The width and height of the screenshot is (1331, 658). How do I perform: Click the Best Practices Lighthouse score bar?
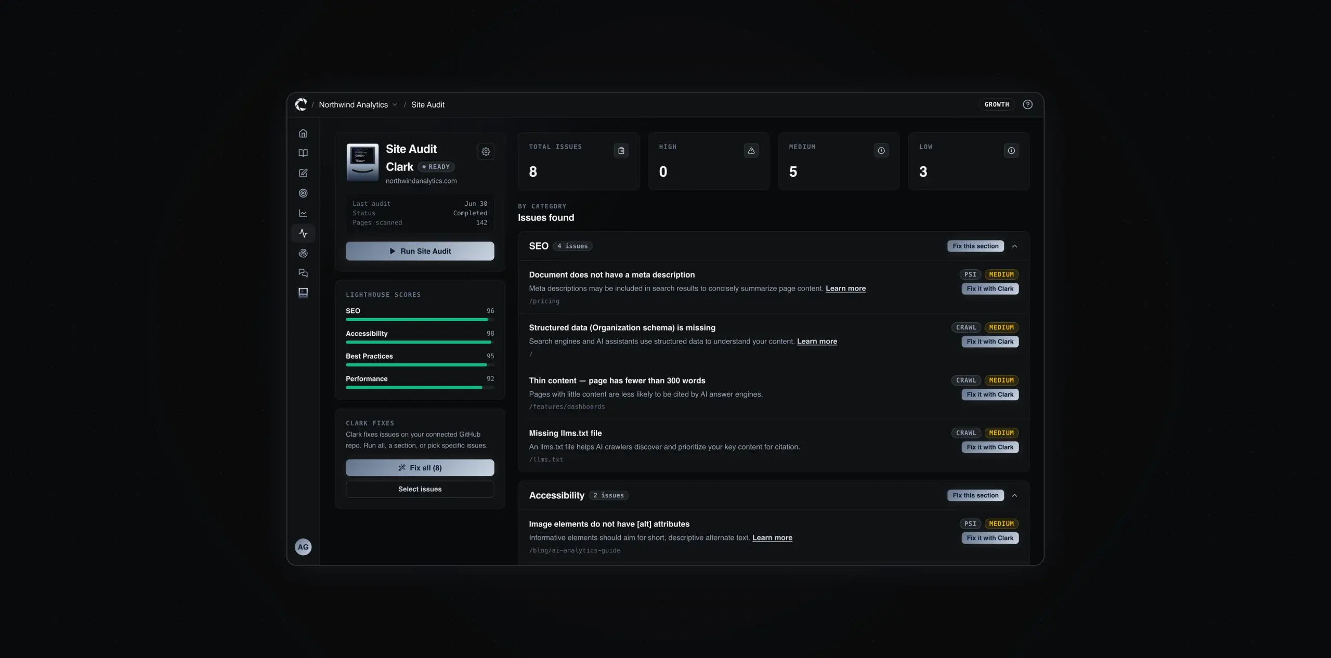click(420, 365)
